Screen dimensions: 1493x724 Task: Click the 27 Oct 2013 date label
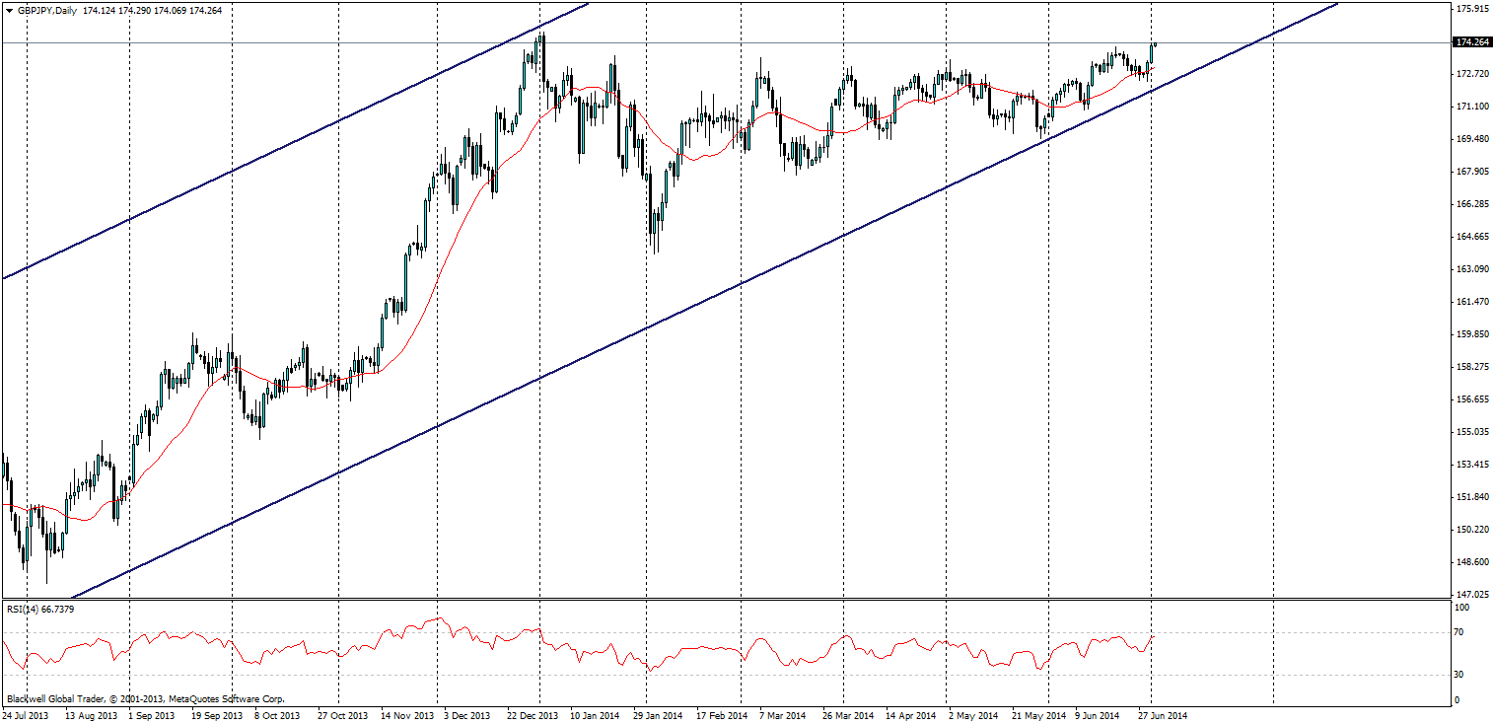tap(343, 717)
